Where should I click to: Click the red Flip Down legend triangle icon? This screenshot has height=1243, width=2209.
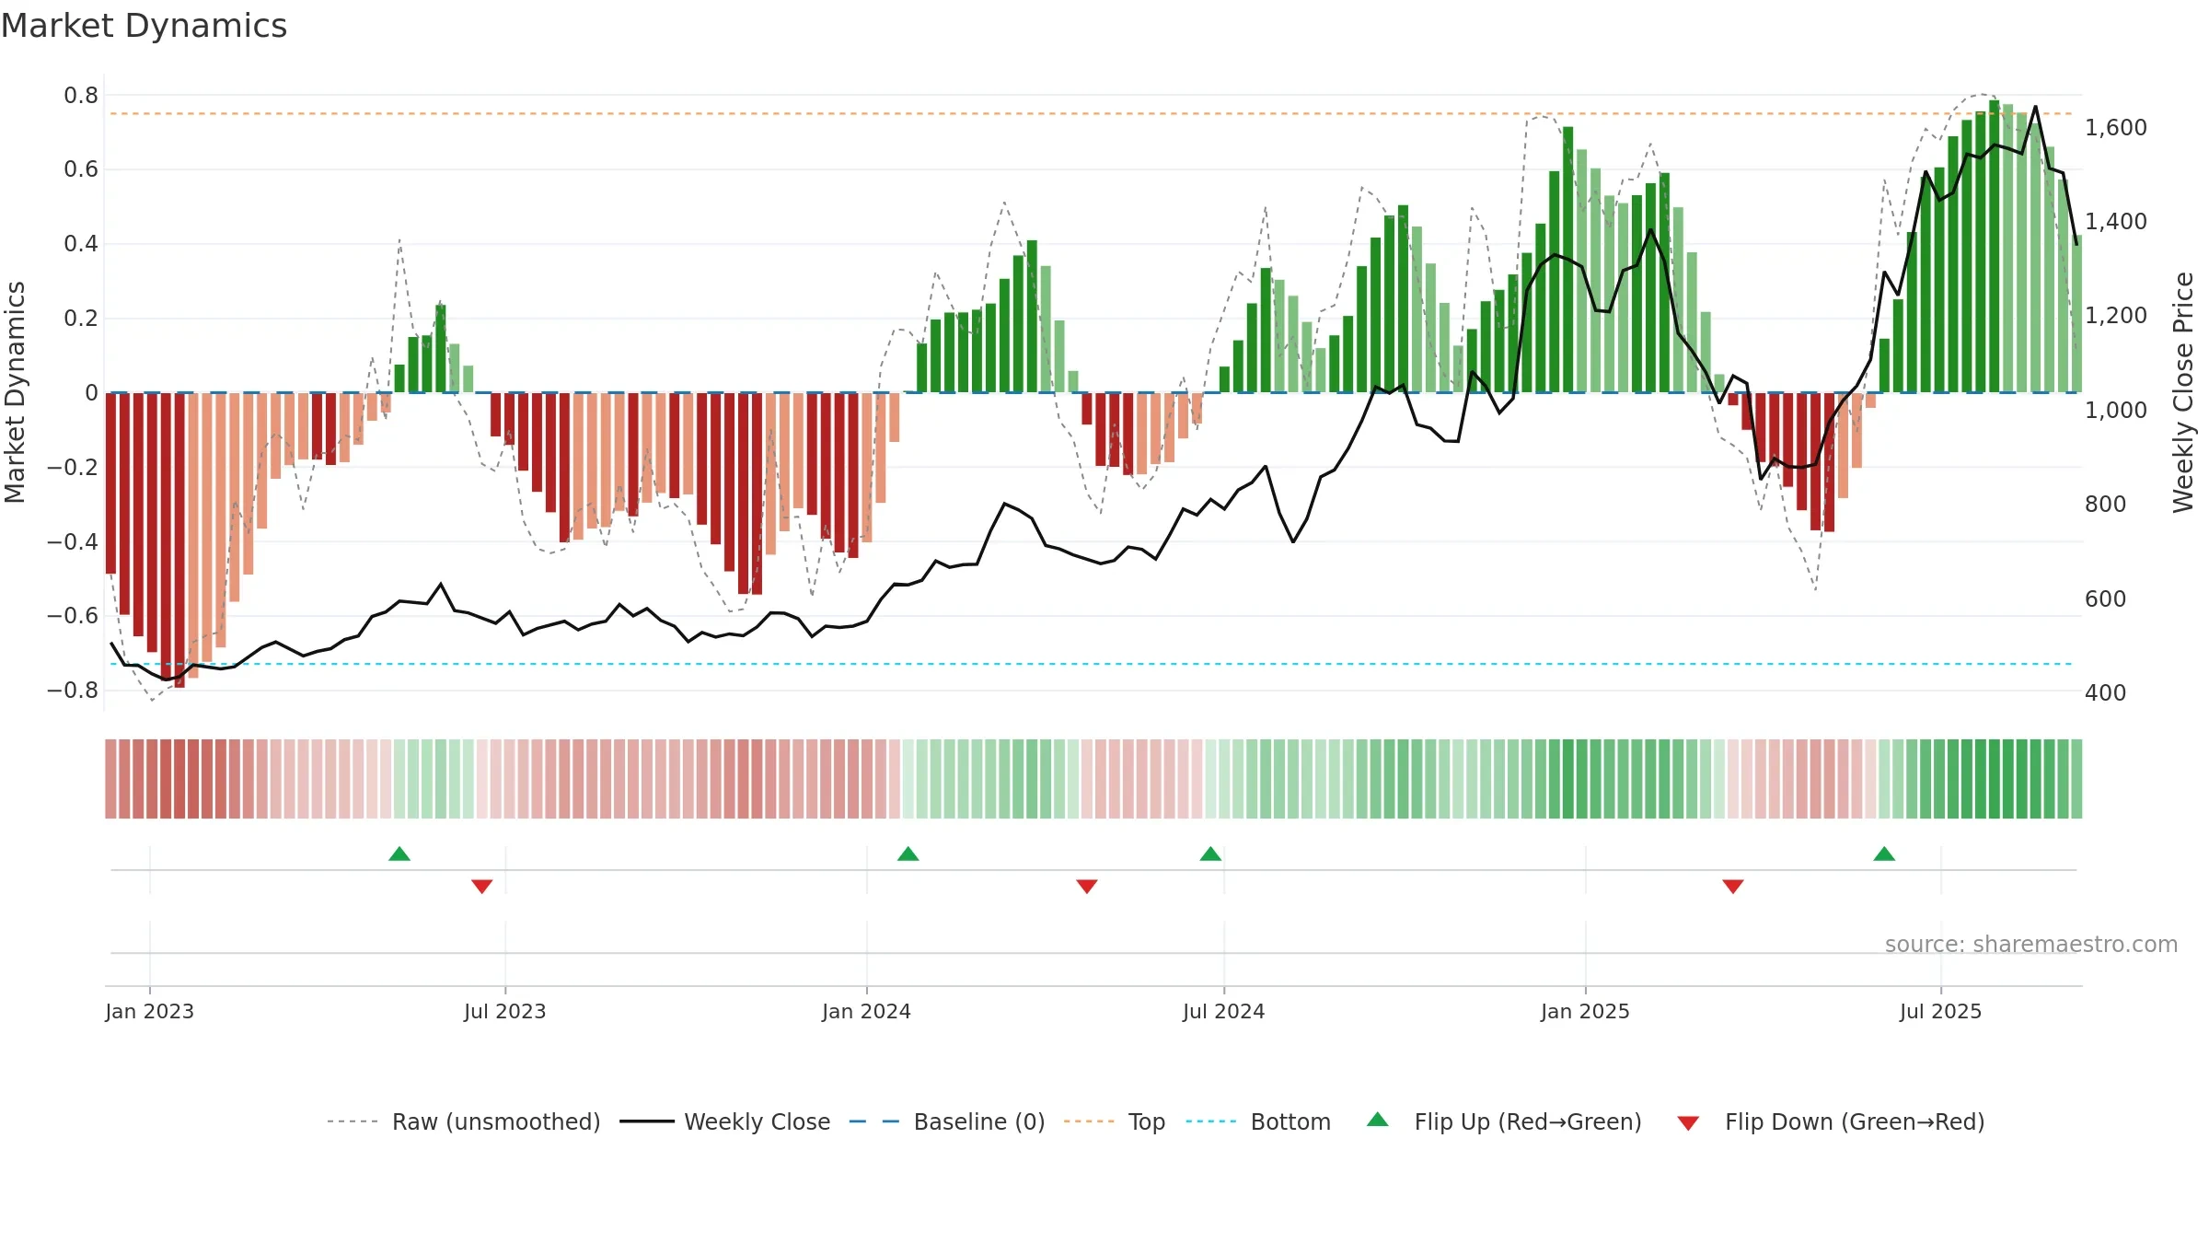pyautogui.click(x=1688, y=1123)
